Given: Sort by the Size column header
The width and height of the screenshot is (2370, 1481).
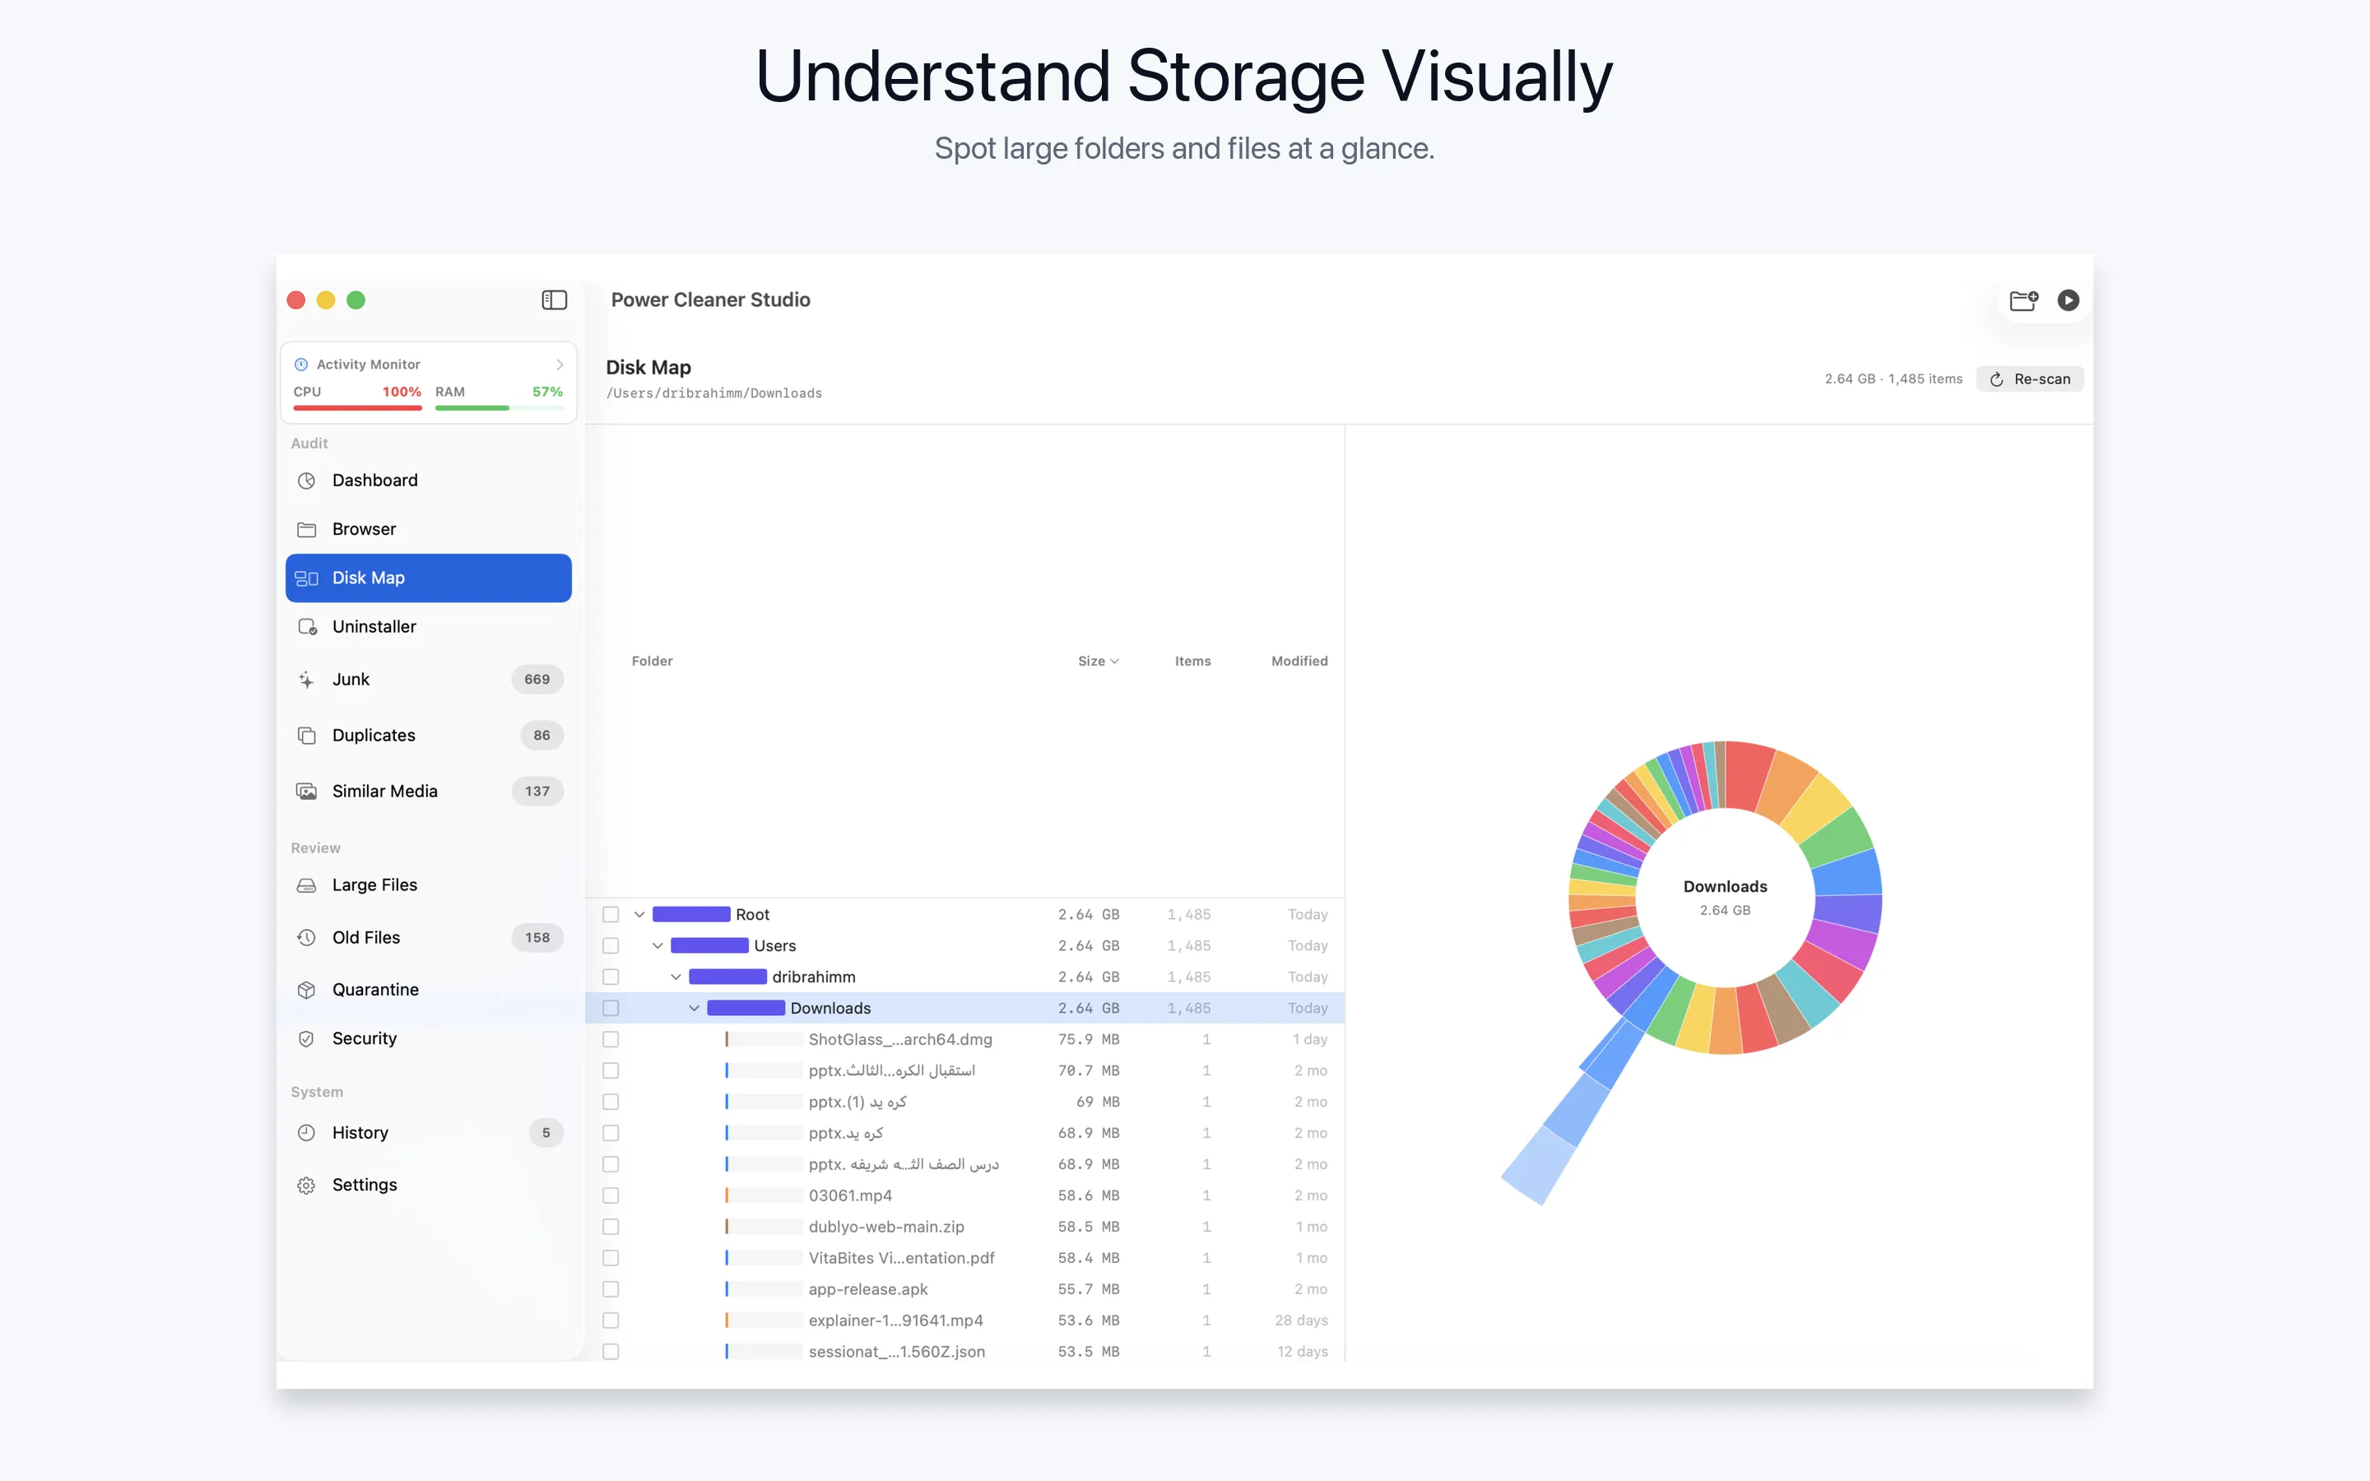Looking at the screenshot, I should [x=1098, y=662].
